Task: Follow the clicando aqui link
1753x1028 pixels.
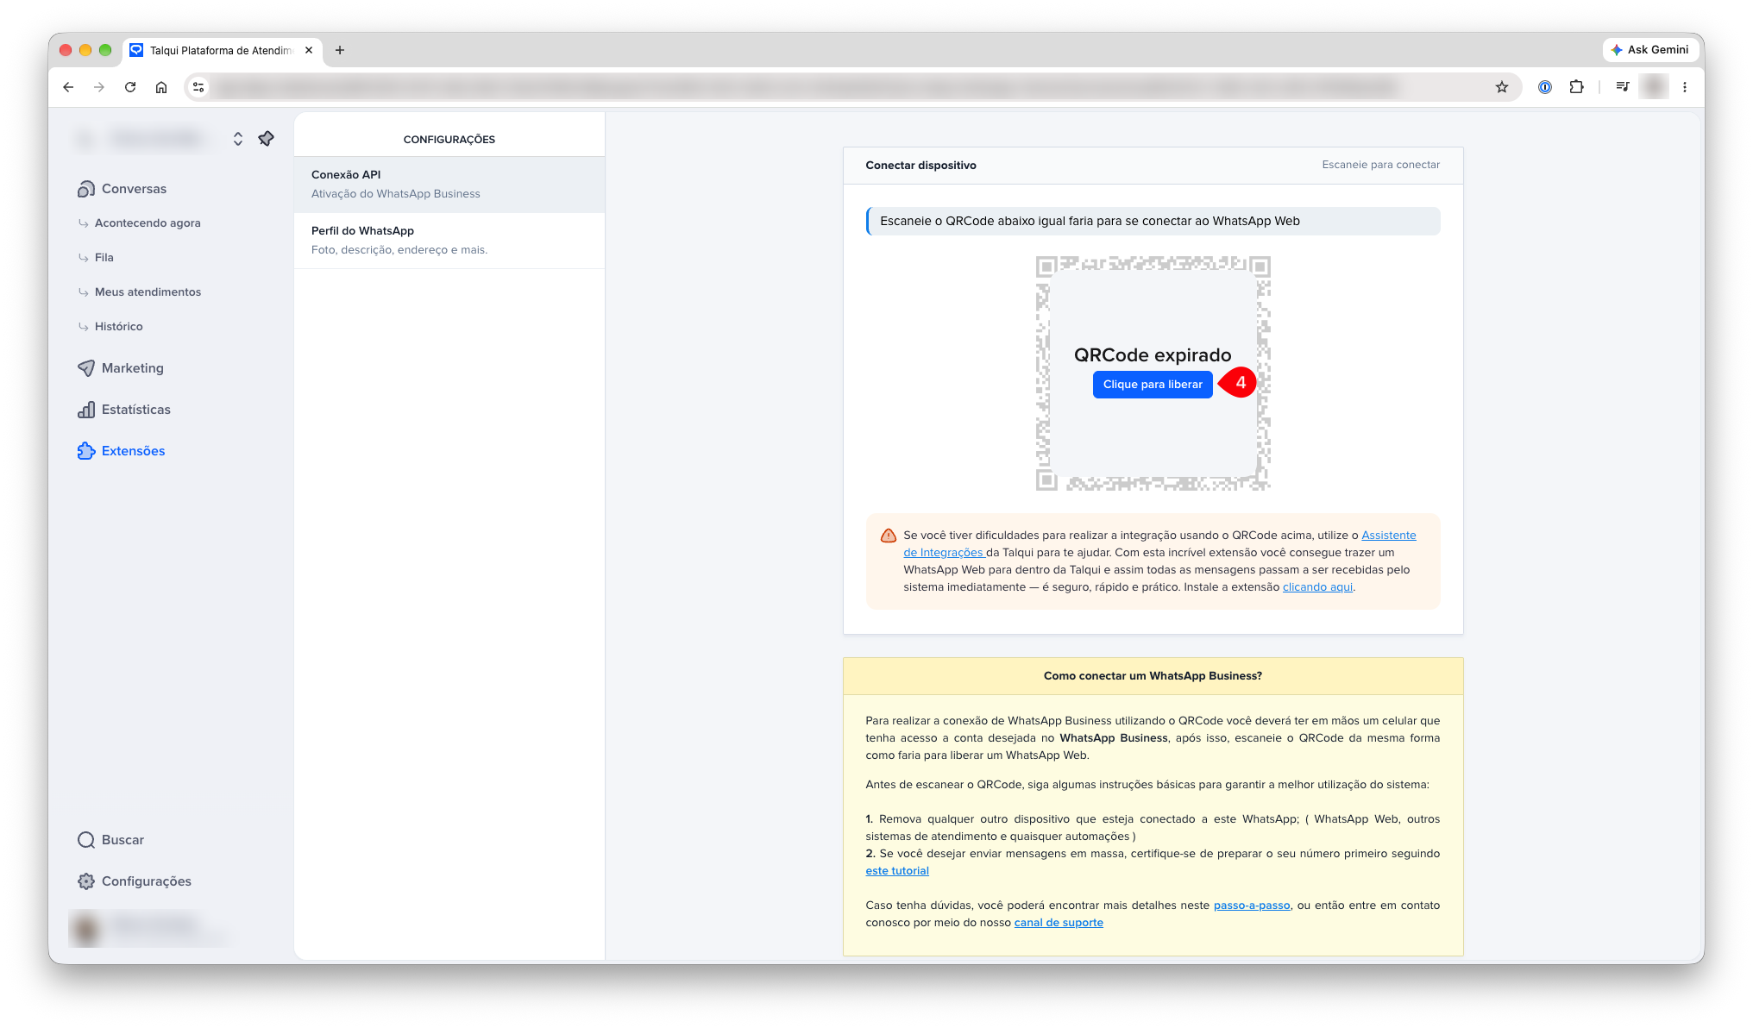Action: [x=1317, y=587]
